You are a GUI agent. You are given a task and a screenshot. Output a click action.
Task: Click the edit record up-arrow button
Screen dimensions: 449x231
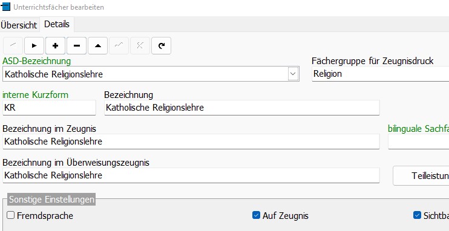[97, 45]
